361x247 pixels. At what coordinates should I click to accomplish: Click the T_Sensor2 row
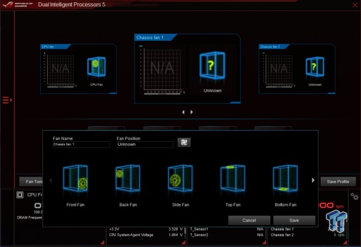(x=226, y=235)
